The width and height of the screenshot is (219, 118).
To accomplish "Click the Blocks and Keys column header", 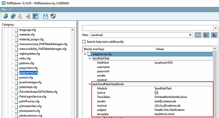I will click(x=119, y=49).
